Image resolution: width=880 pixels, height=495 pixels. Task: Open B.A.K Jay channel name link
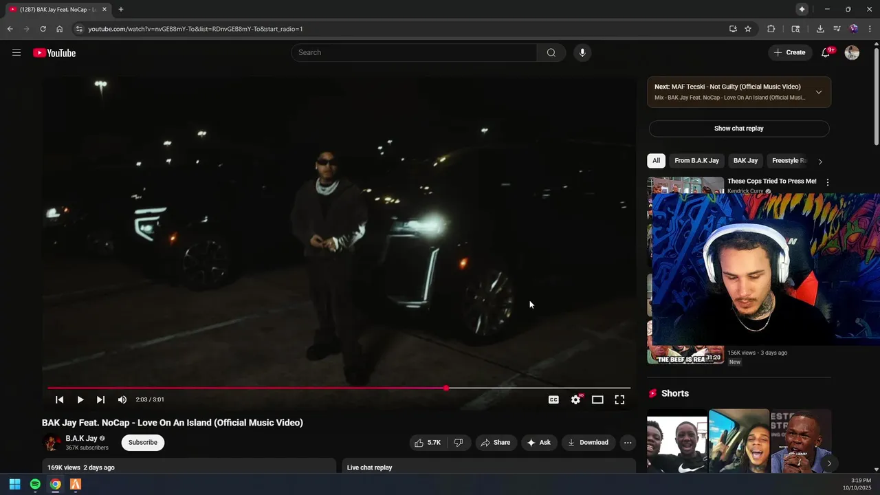[x=81, y=439]
